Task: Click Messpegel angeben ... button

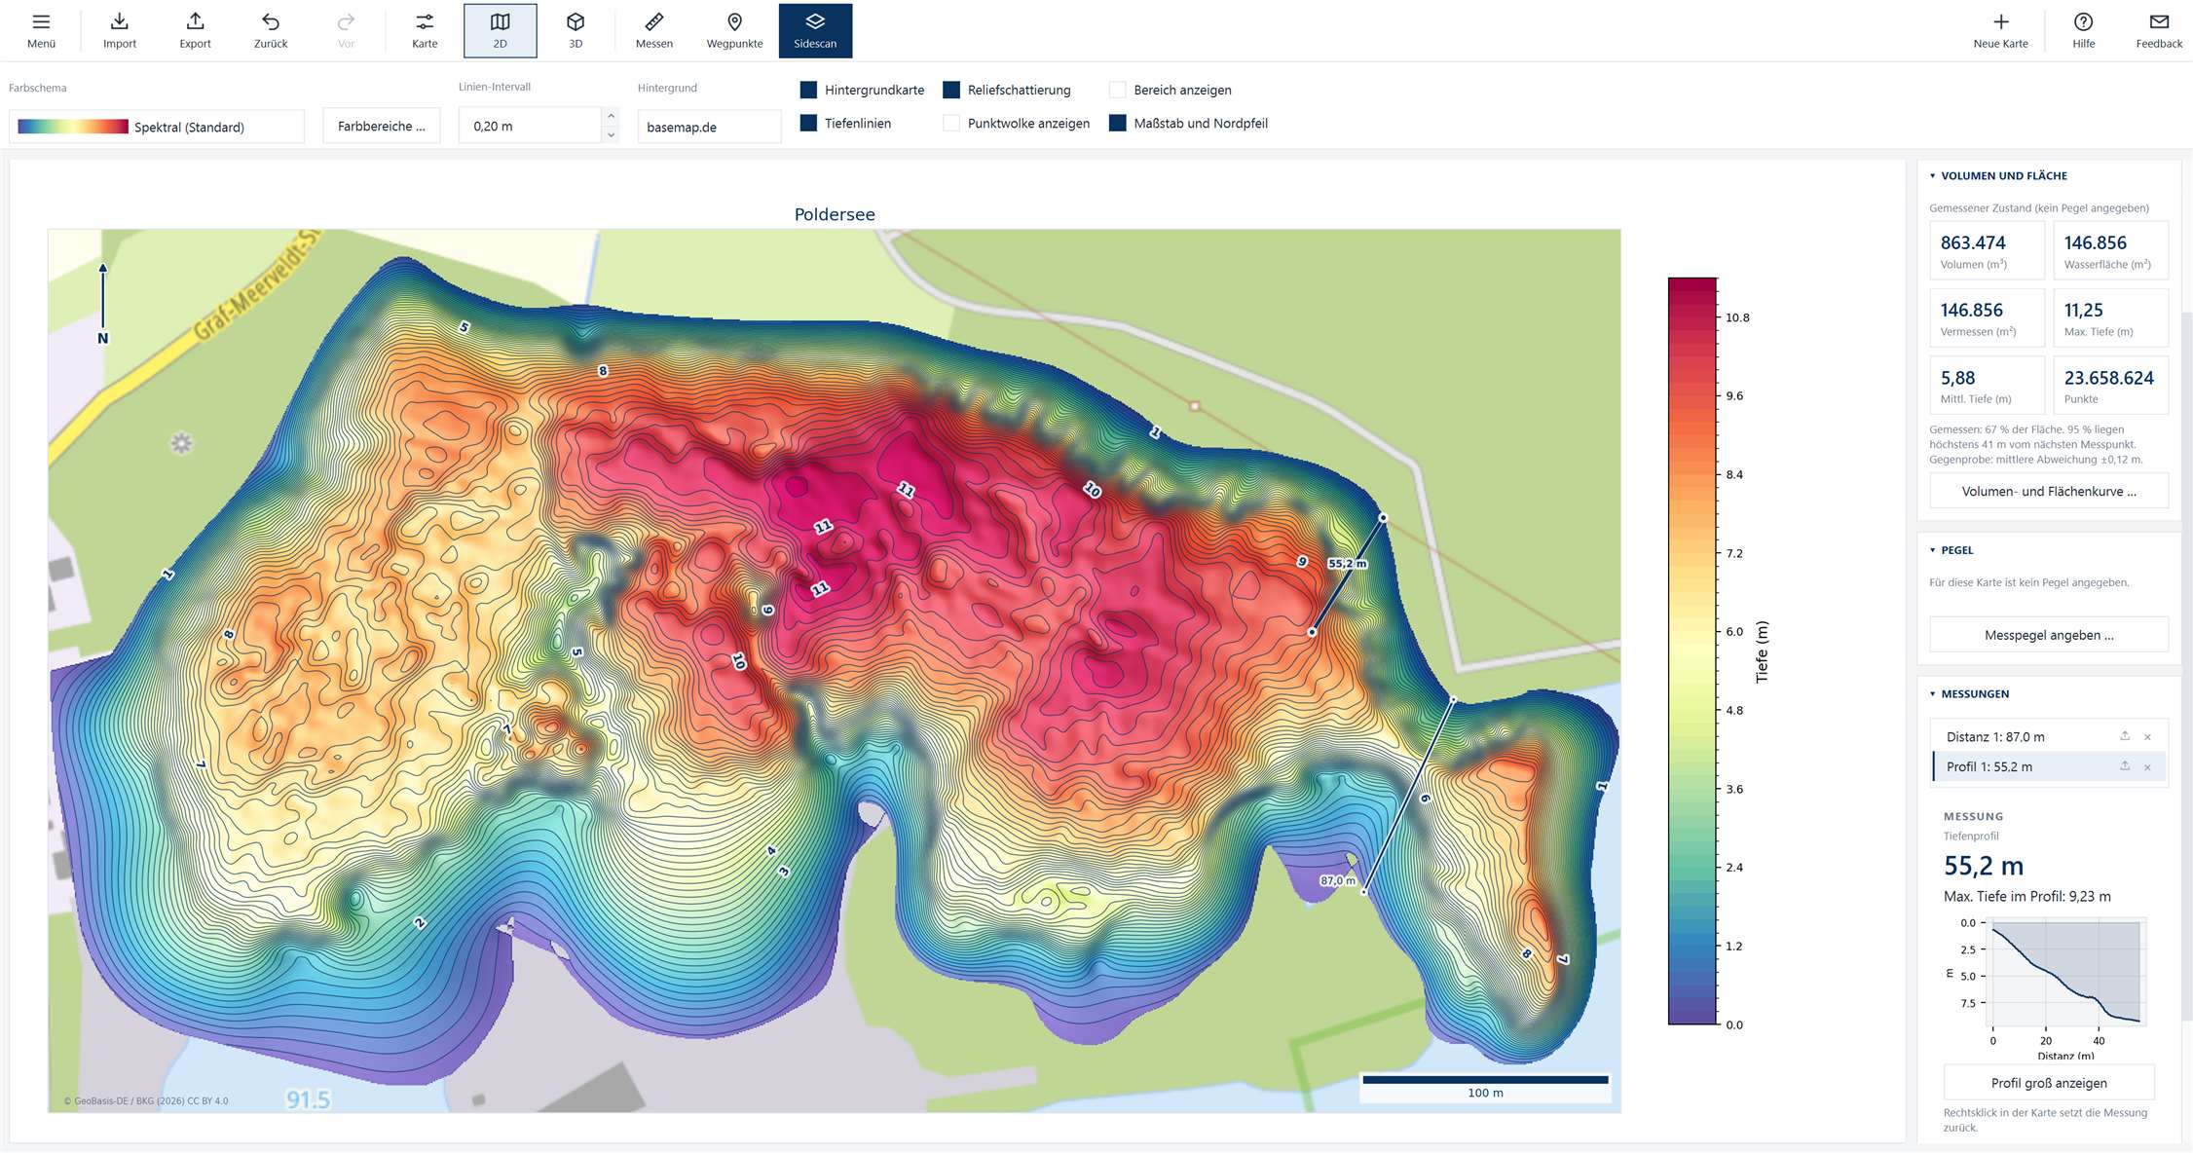Action: pos(2049,635)
